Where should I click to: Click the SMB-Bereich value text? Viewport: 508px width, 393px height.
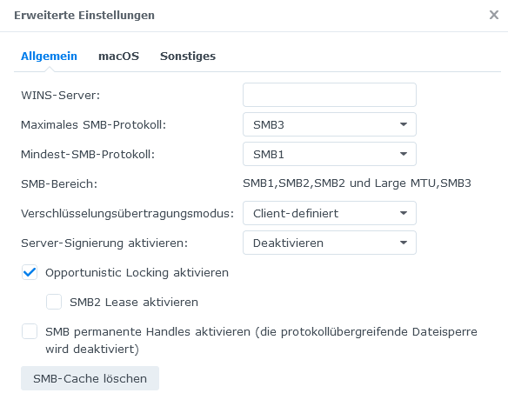(357, 183)
